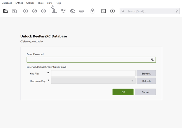Click Browse... to choose a key file
182x128 pixels.
coord(146,74)
